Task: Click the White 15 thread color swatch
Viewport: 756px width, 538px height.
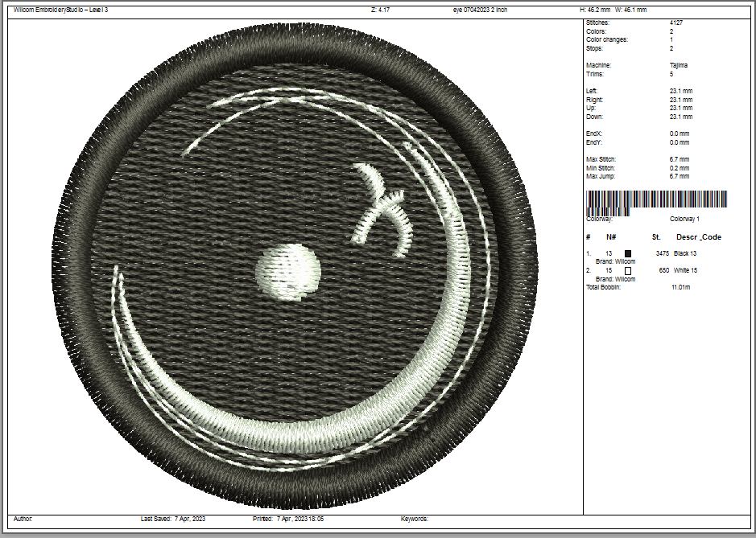Action: pos(628,271)
